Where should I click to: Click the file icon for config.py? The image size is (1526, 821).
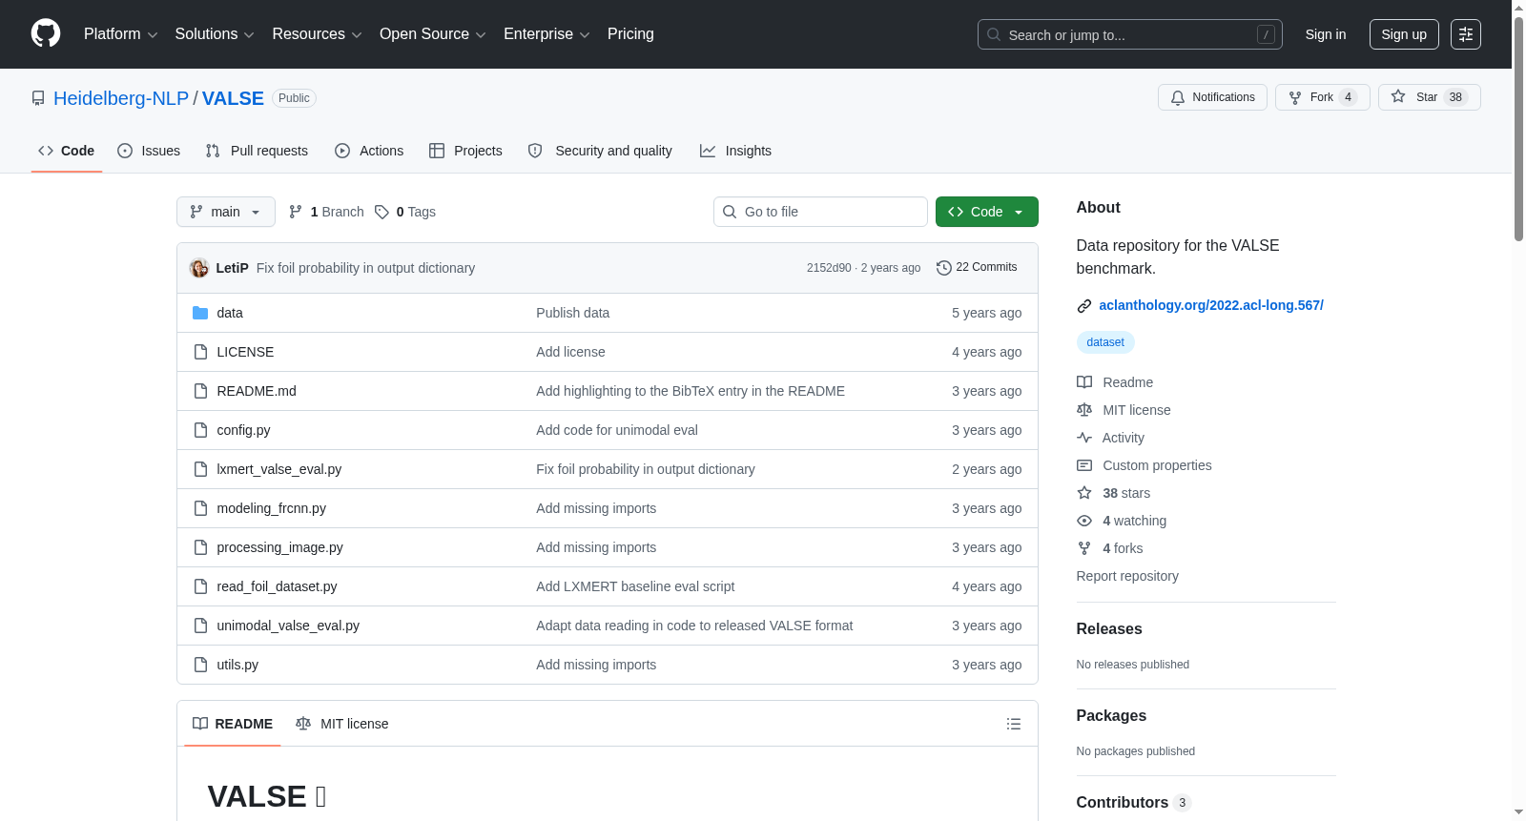click(200, 430)
